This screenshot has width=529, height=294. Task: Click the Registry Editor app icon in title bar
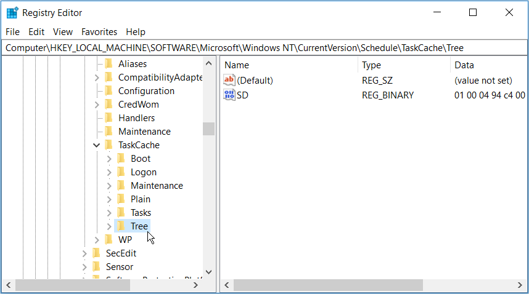pyautogui.click(x=12, y=12)
